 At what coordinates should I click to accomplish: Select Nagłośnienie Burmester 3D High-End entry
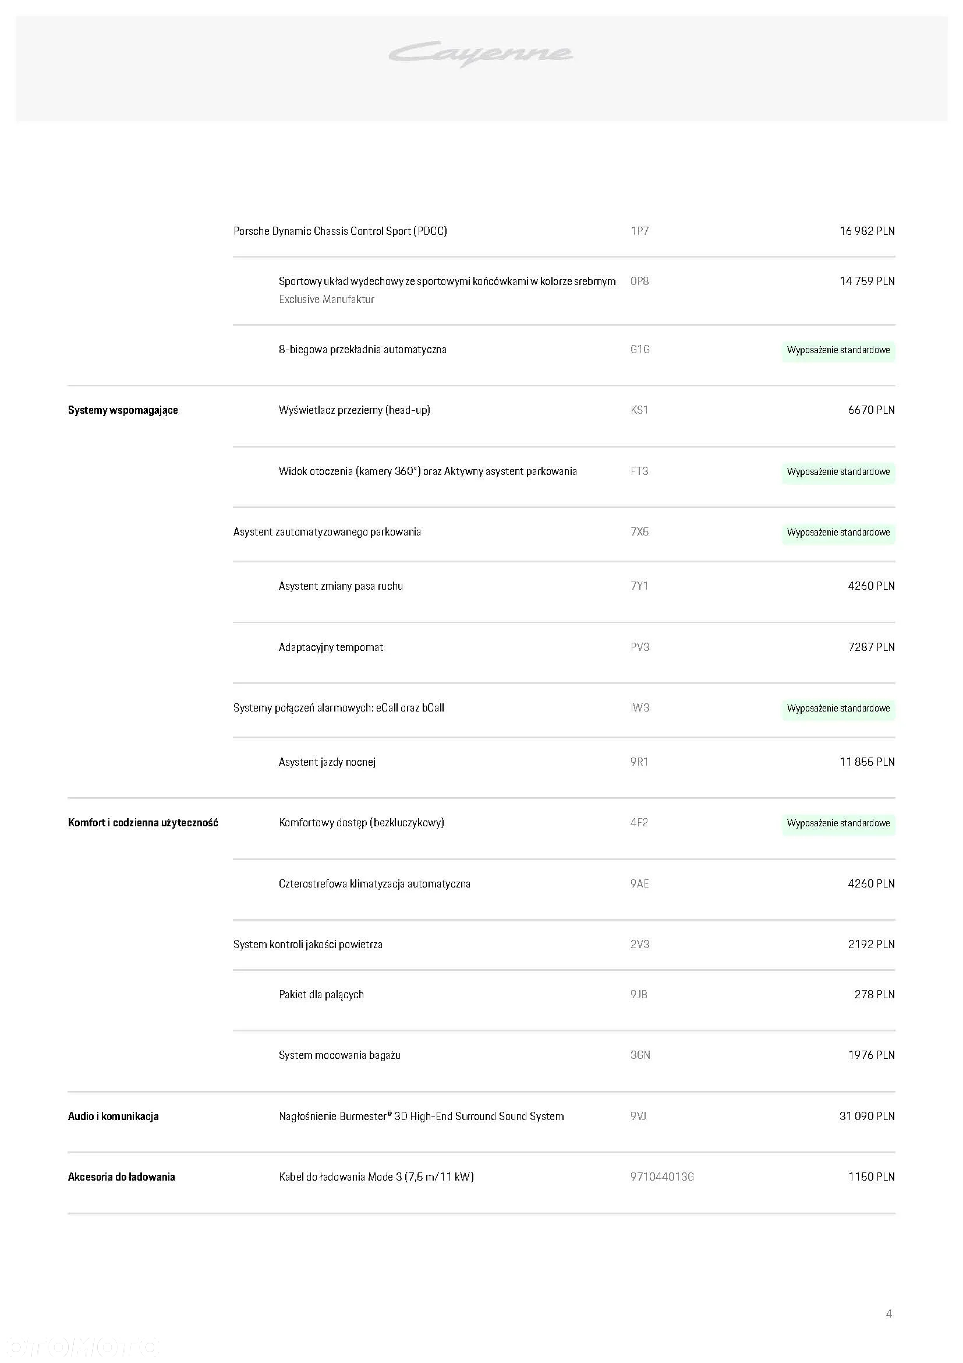[422, 1117]
